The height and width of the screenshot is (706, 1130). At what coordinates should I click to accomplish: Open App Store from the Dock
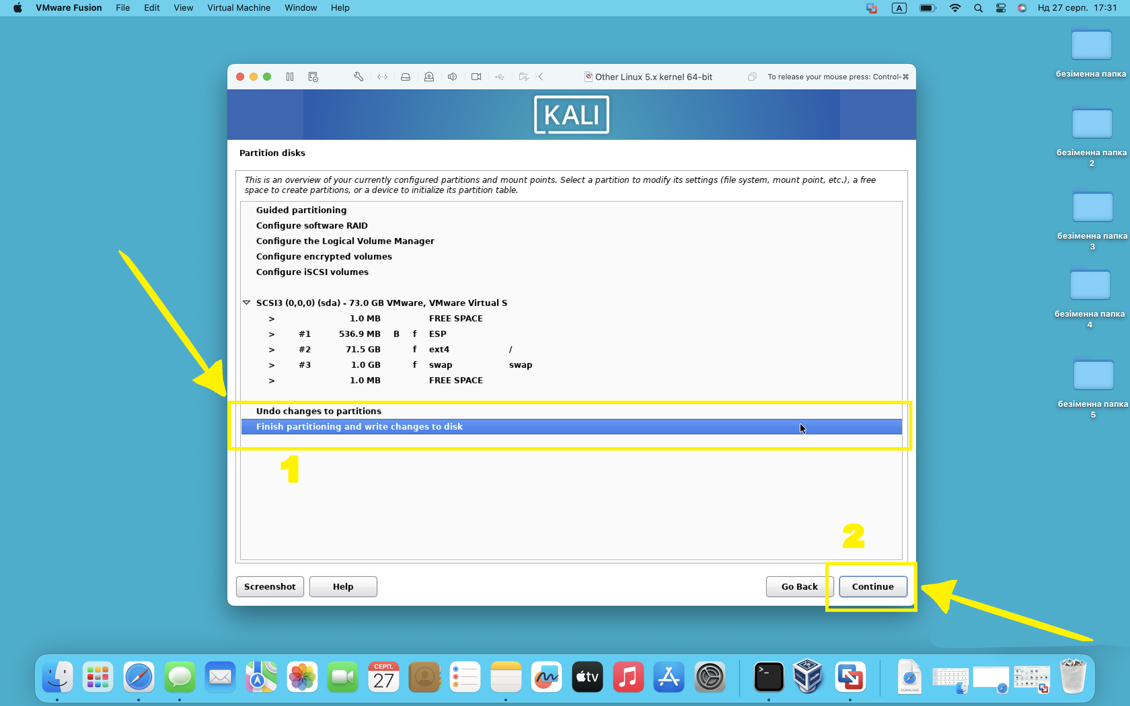pyautogui.click(x=669, y=676)
